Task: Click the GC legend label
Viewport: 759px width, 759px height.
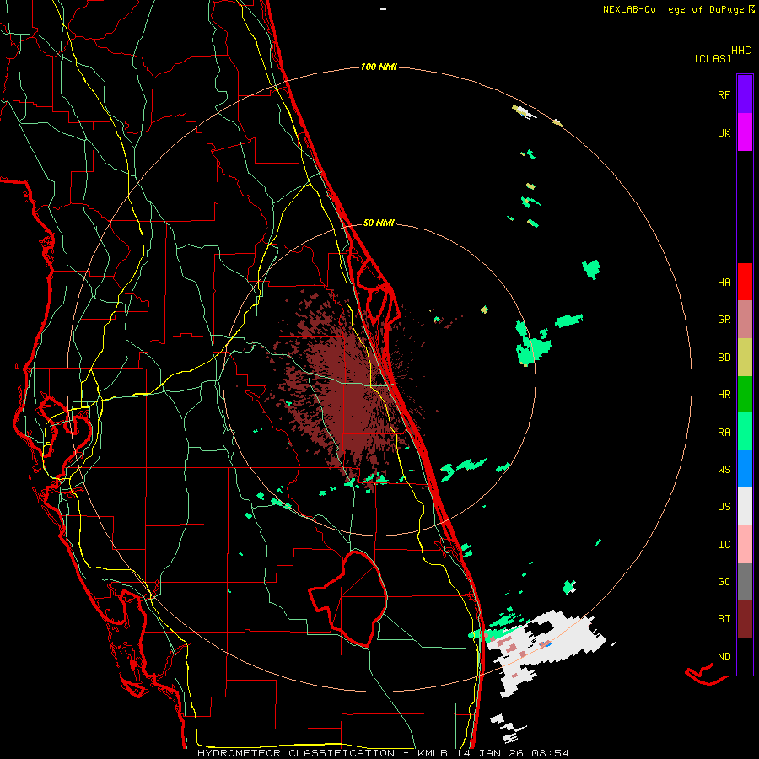Action: (x=724, y=582)
